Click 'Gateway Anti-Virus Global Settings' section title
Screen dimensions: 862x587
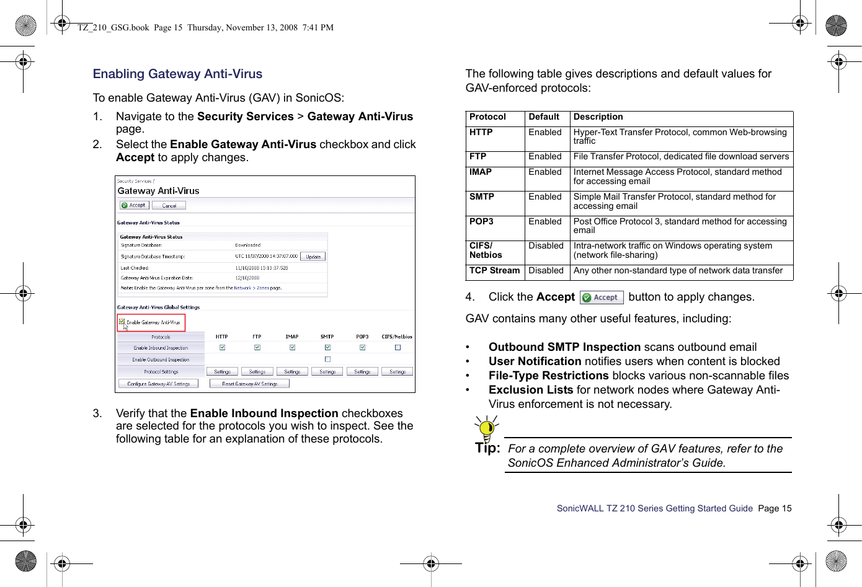point(158,307)
